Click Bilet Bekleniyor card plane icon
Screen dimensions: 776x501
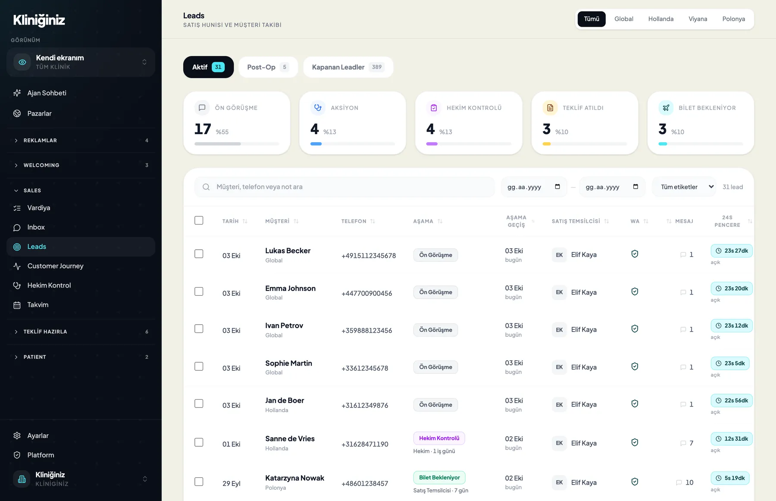(666, 108)
